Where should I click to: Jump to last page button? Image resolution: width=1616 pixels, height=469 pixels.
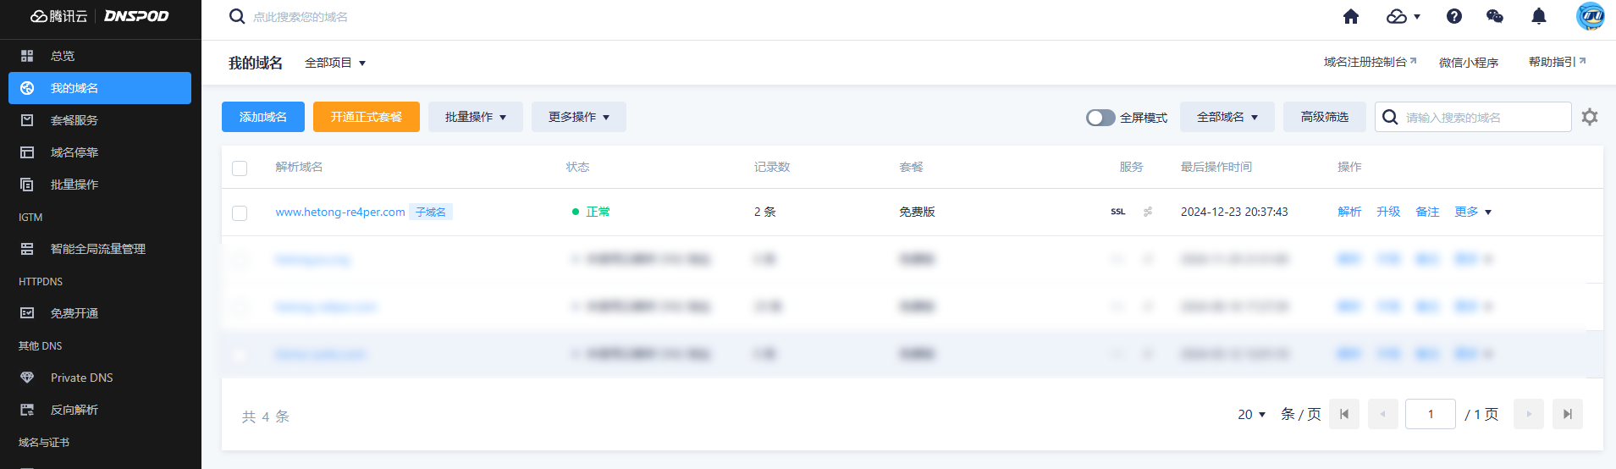[1568, 414]
